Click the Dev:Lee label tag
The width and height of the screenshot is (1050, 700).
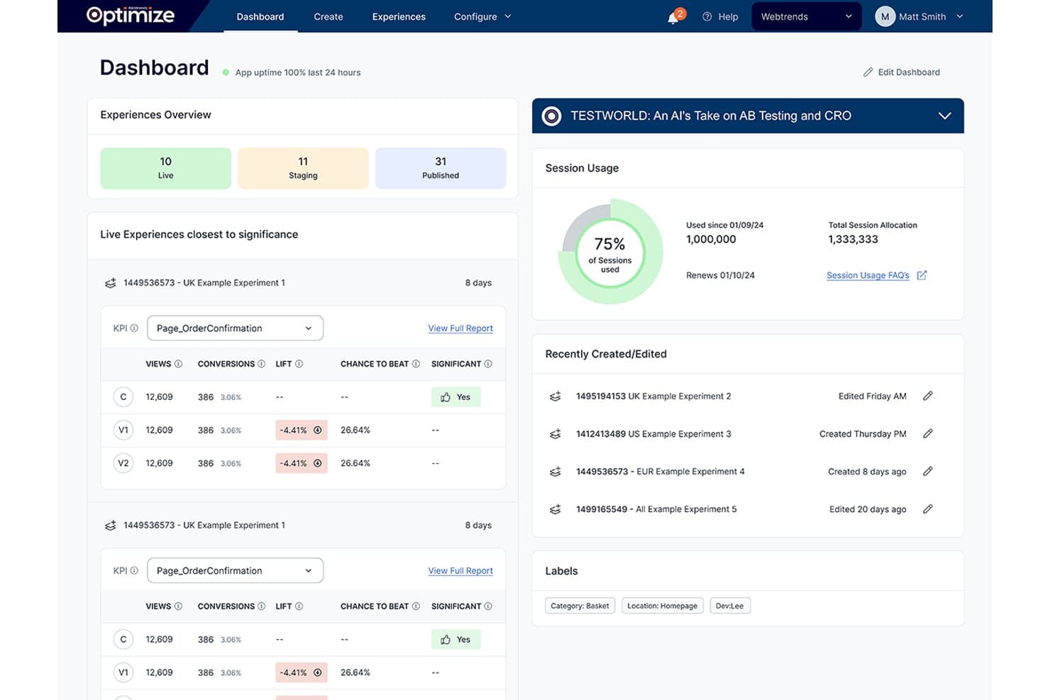pos(729,606)
